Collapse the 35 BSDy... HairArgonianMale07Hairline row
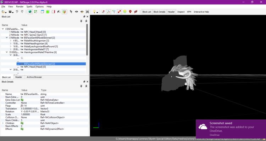 (x=7, y=52)
